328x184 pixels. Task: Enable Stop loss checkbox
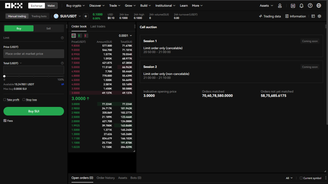pos(24,100)
